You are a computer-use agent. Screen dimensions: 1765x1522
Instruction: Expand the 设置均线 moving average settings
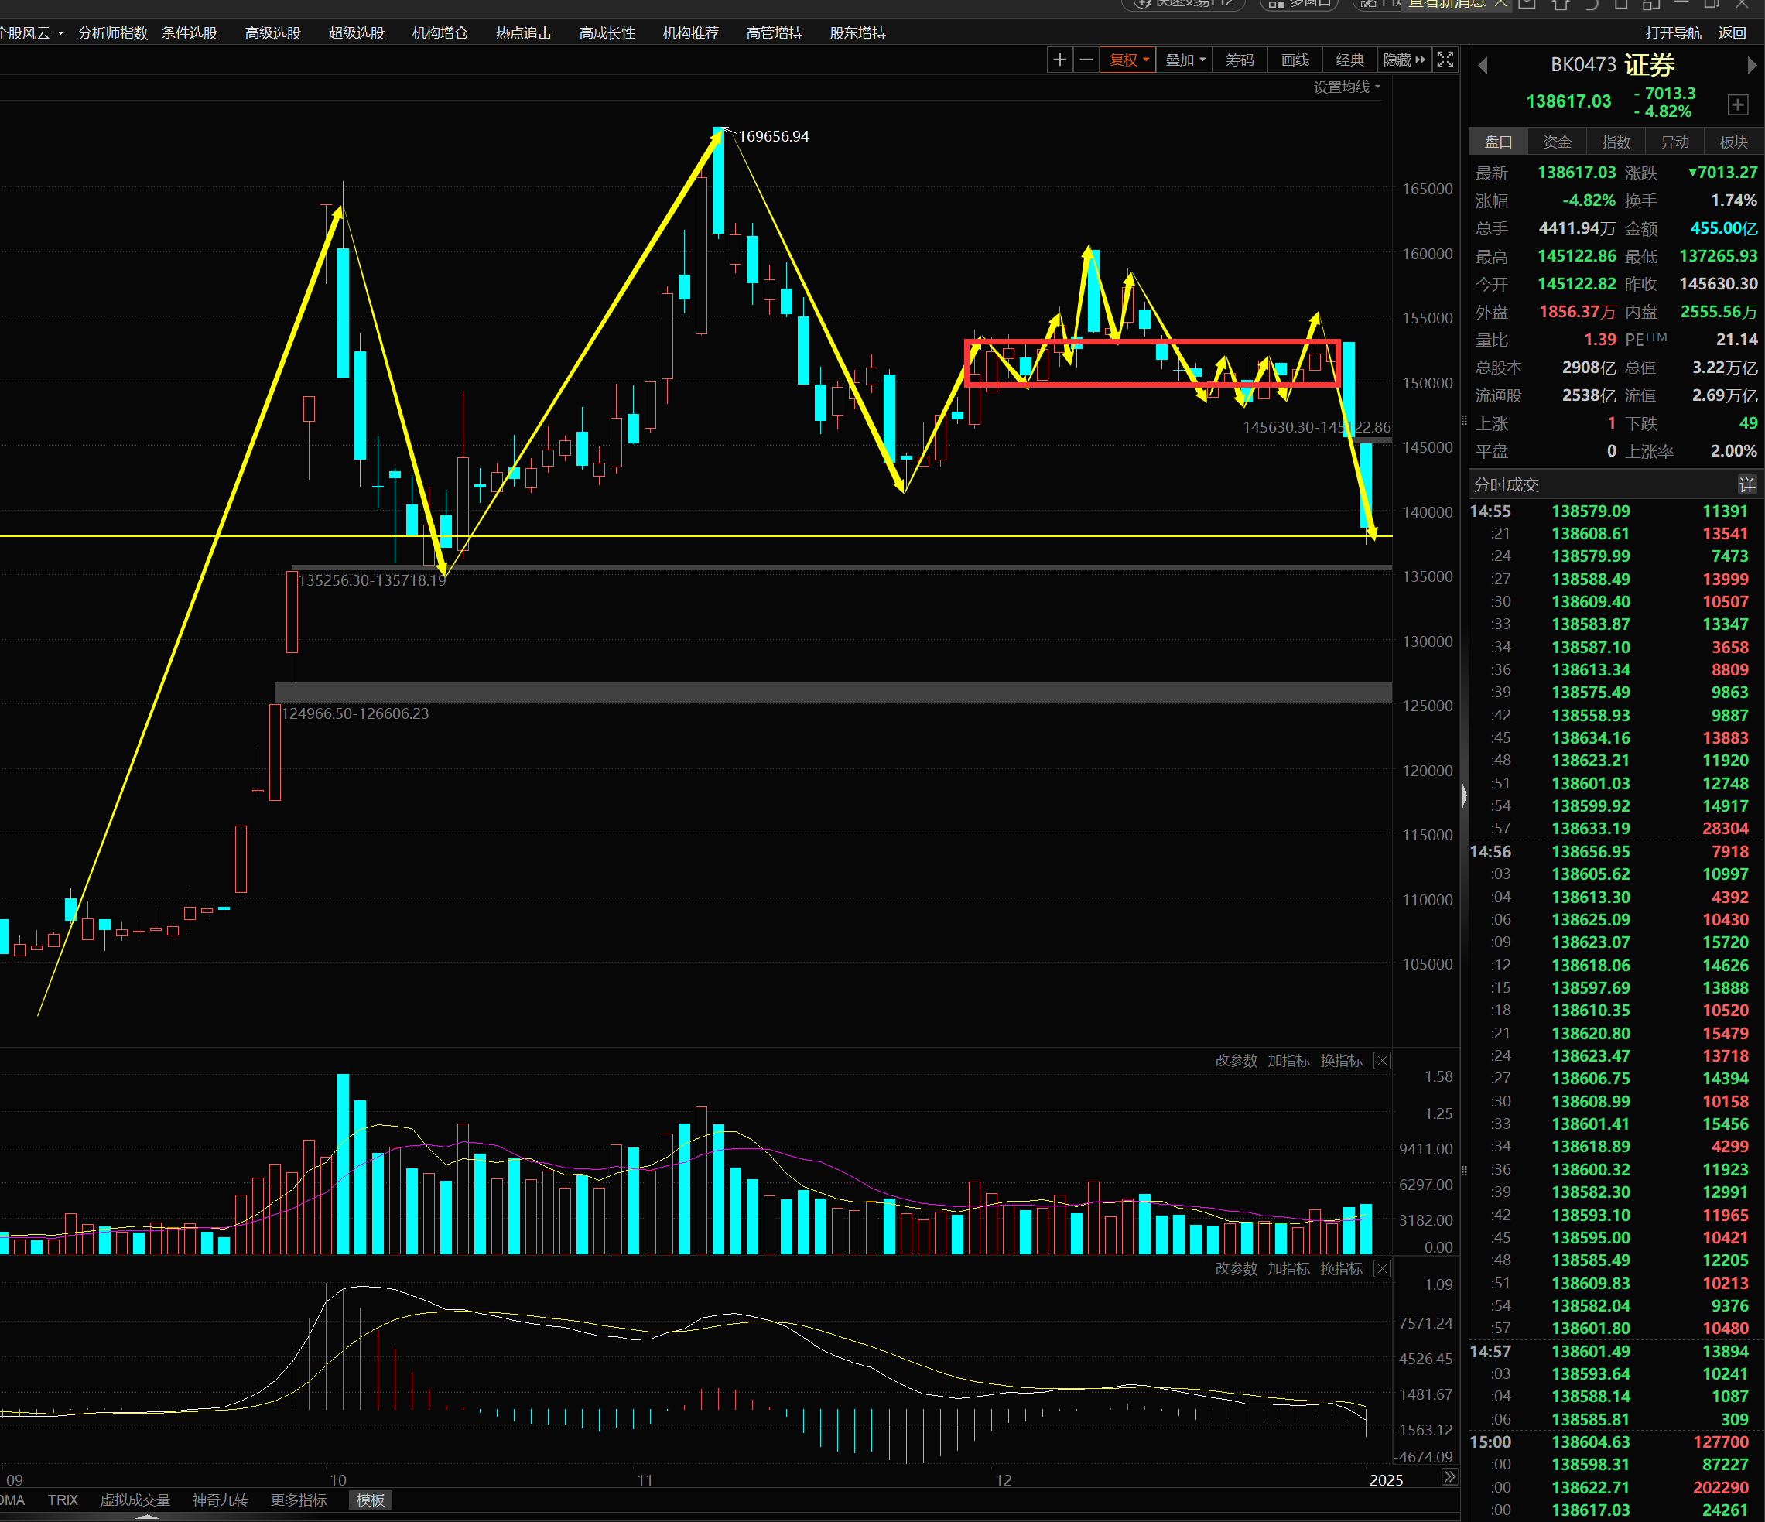[x=1346, y=87]
